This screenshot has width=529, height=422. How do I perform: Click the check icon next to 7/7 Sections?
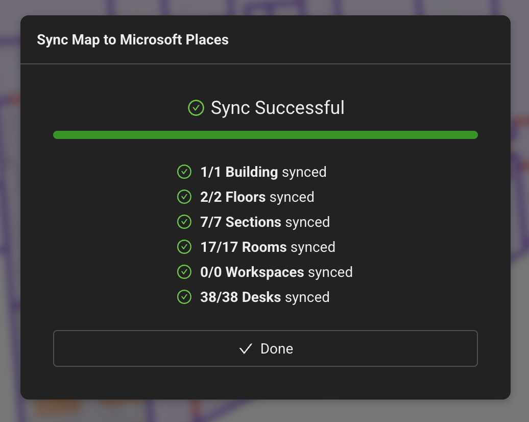[184, 222]
